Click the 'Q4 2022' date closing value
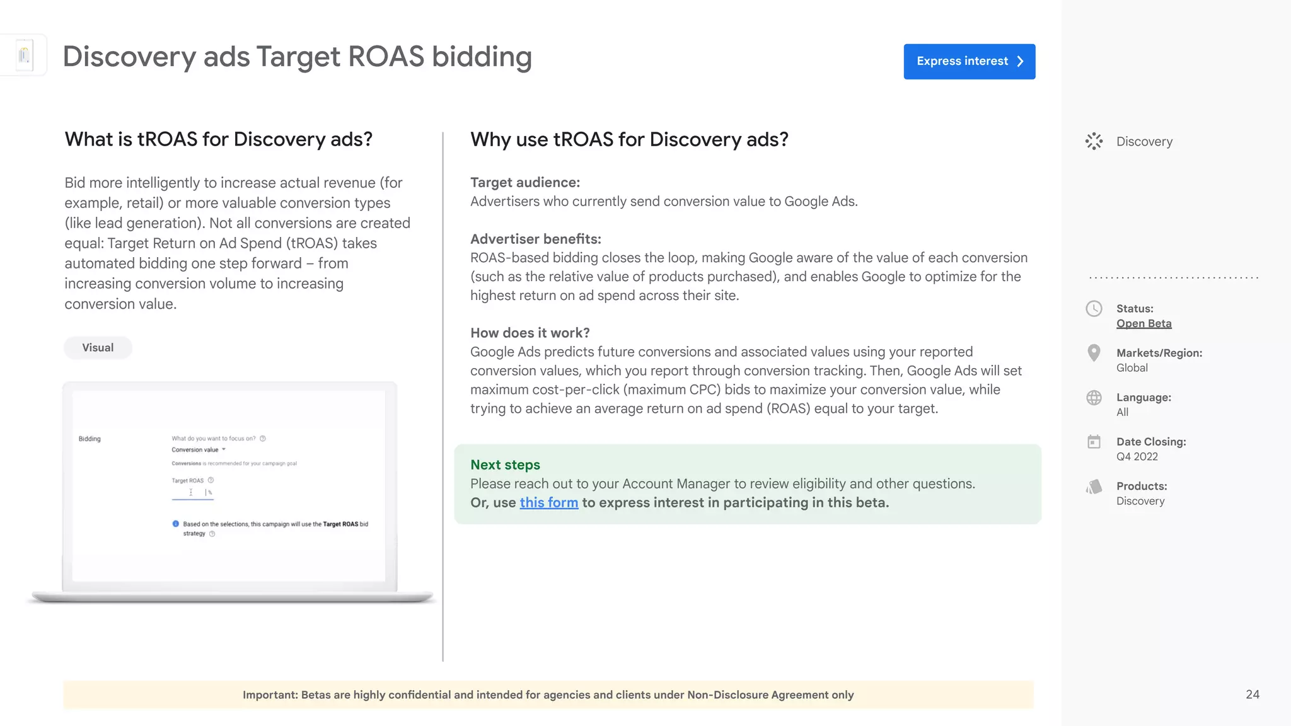This screenshot has height=726, width=1291. point(1137,456)
